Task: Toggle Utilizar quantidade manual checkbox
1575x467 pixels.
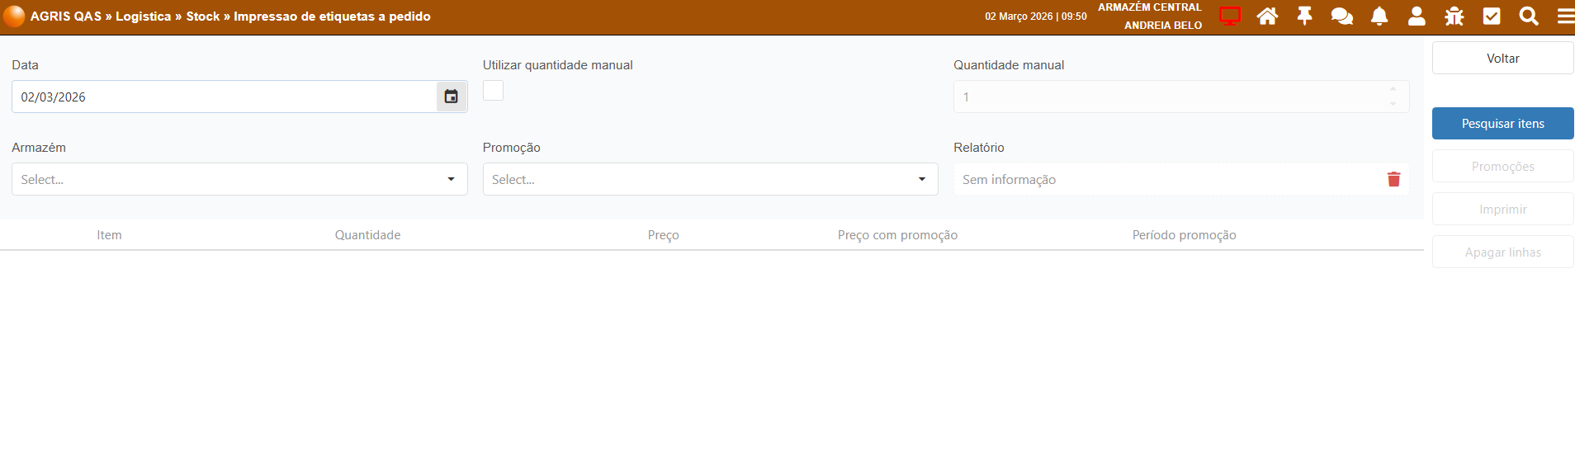Action: click(x=494, y=91)
